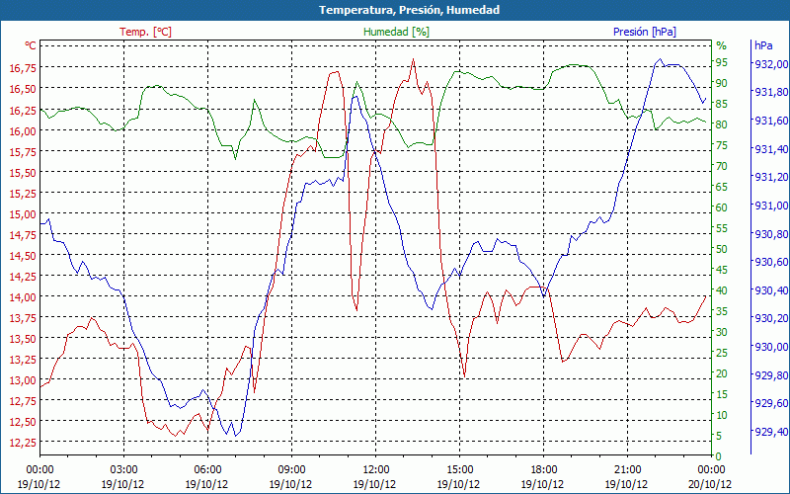Click pressure axis value '930,20'
This screenshot has width=790, height=494.
pyautogui.click(x=769, y=318)
